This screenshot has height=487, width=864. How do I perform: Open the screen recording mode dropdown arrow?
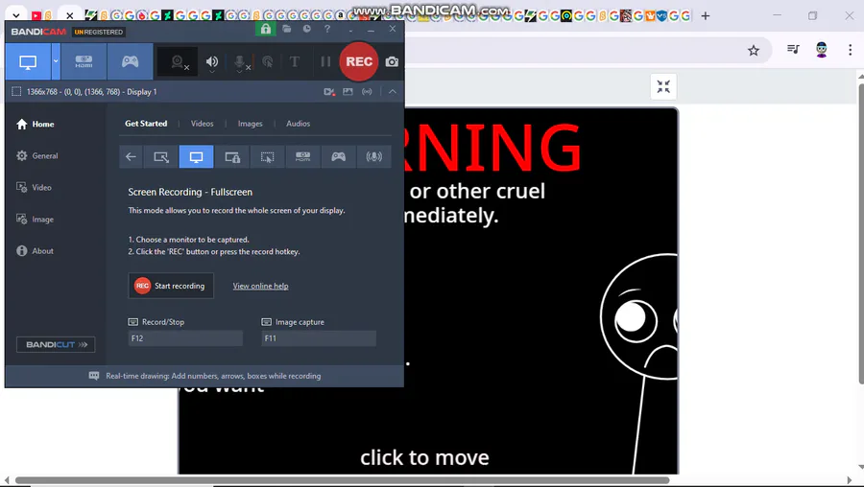[56, 61]
